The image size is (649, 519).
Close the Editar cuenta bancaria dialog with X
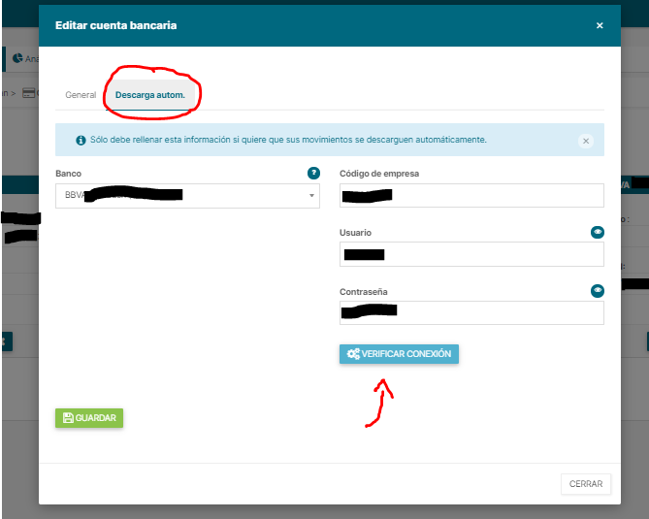coord(600,25)
